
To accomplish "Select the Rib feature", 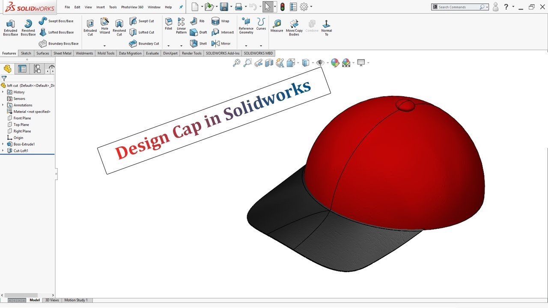I will pyautogui.click(x=197, y=21).
